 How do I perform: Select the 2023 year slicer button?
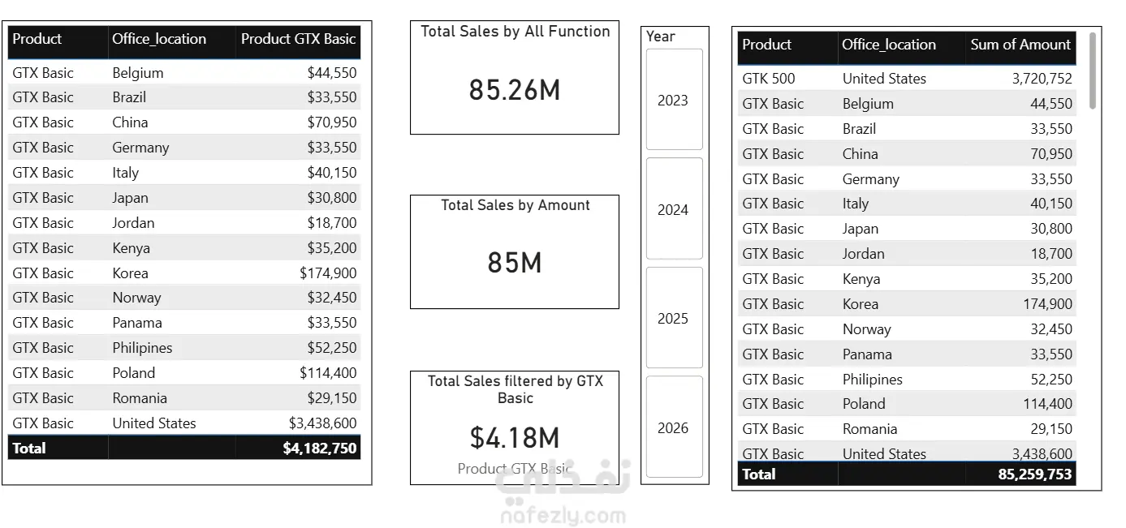674,100
